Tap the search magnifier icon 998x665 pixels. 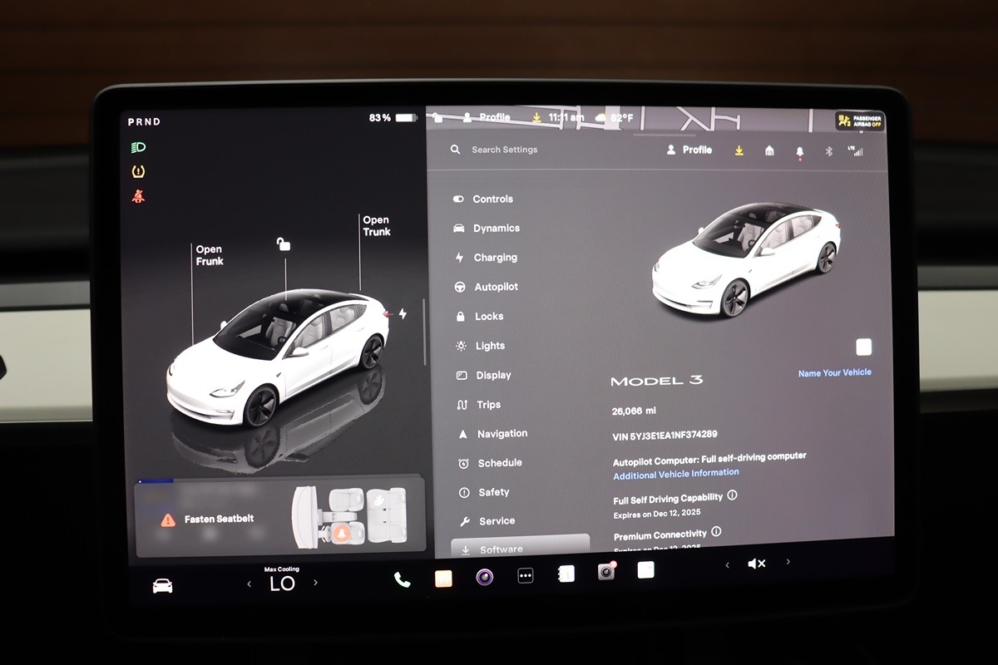pyautogui.click(x=455, y=150)
